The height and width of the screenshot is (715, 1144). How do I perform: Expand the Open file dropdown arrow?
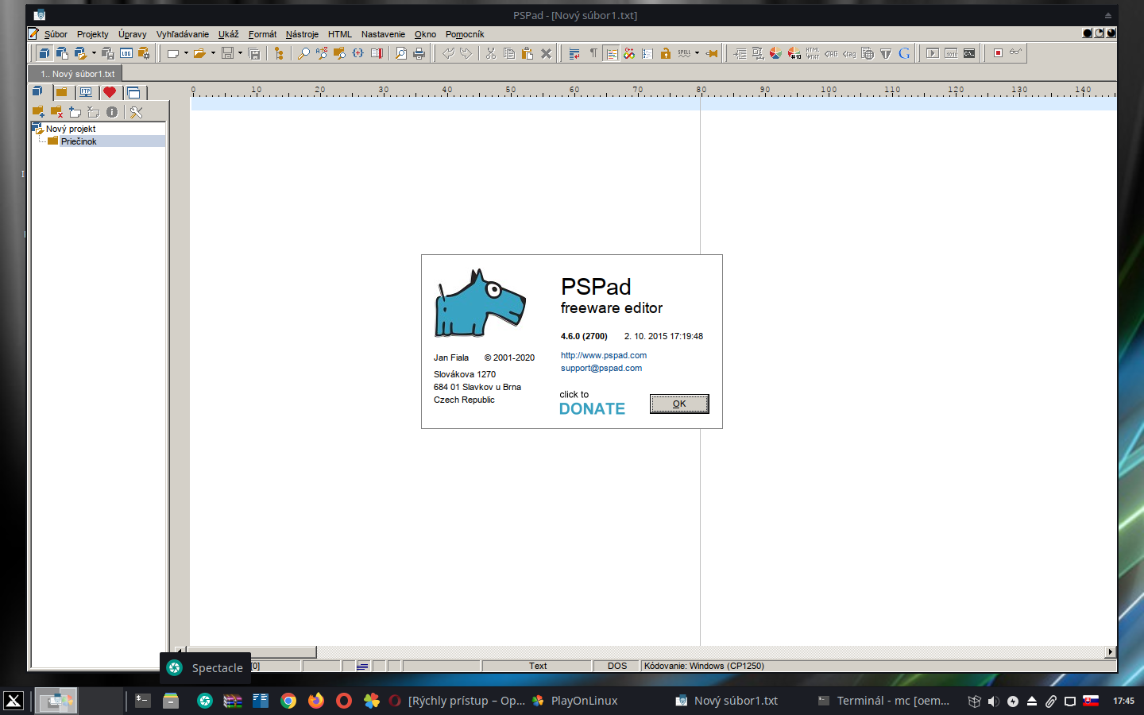click(x=213, y=53)
